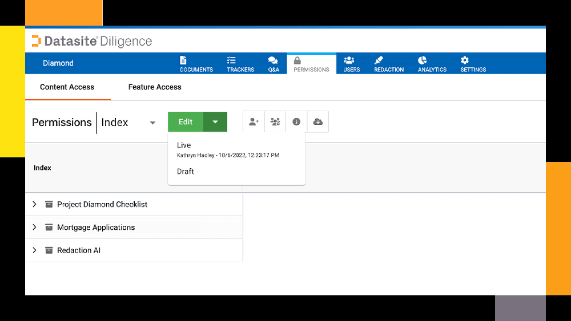This screenshot has height=321, width=571.
Task: Click the Datasite Diligence logo
Action: click(92, 41)
